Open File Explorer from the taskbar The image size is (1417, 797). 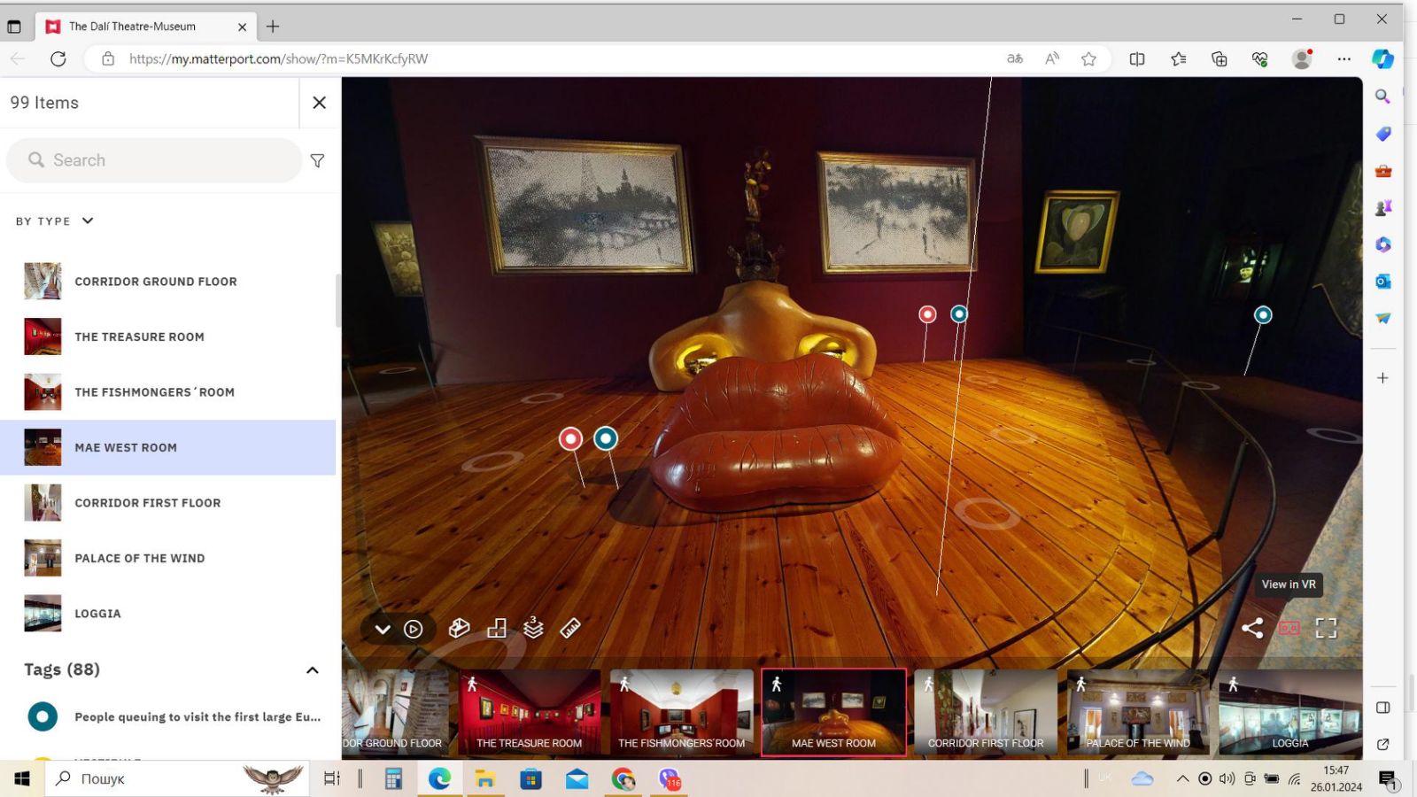[x=484, y=778]
